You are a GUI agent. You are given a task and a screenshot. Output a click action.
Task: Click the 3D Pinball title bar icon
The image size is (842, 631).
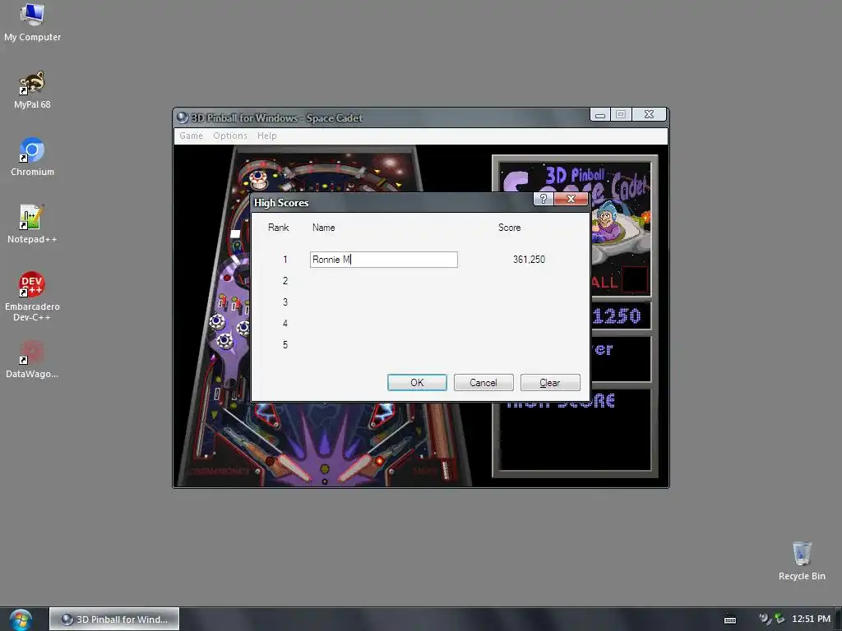pos(182,117)
